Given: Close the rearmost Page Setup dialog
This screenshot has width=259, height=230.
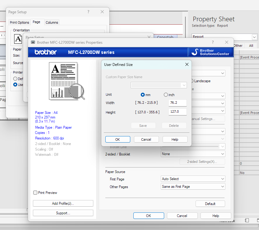Looking at the screenshot, I should point(102,12).
